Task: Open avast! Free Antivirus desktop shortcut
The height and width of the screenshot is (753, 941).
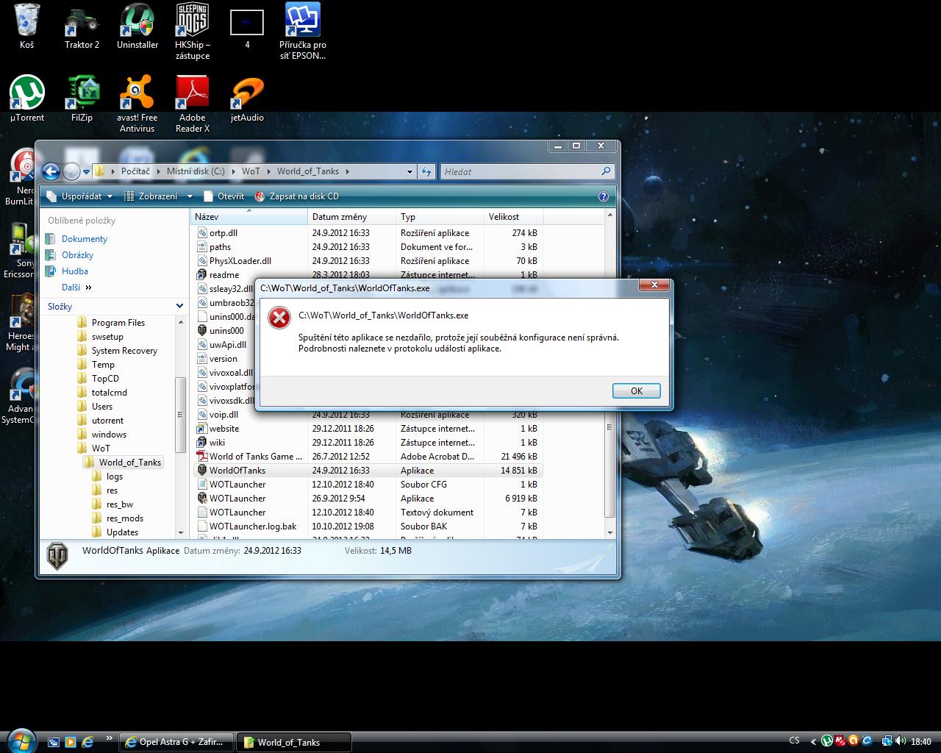Action: pyautogui.click(x=137, y=94)
